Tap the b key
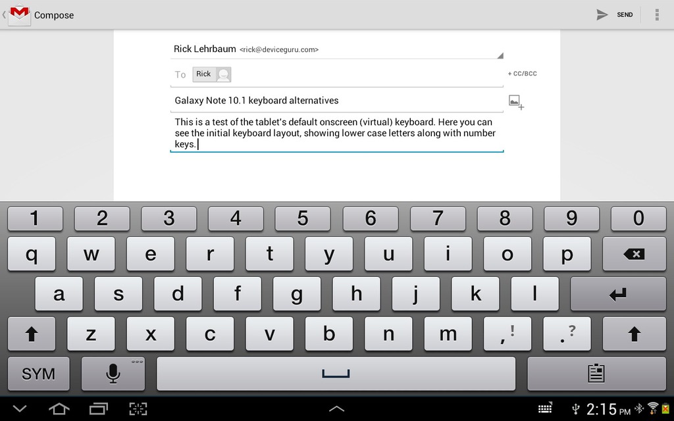 pos(329,334)
